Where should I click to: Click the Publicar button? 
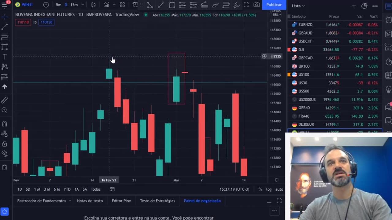(x=274, y=5)
